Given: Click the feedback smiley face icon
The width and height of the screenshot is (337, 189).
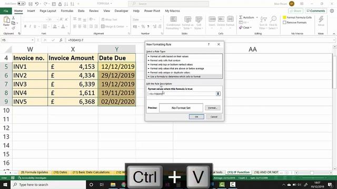Looking at the screenshot, I should [332, 10].
